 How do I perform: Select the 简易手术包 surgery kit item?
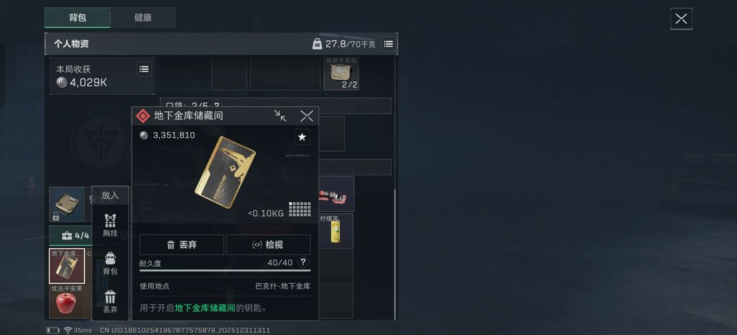[341, 73]
